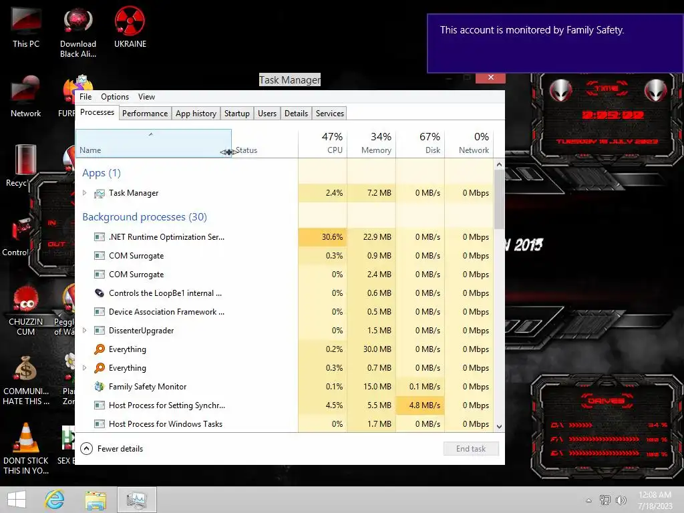
Task: Expand the Task Manager app row
Action: [85, 193]
